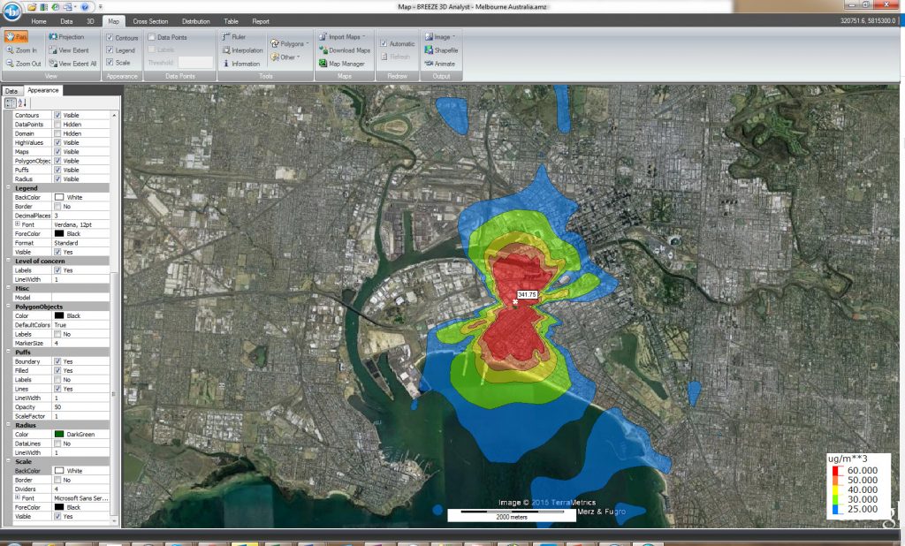Start the Animate output function
Image resolution: width=905 pixels, height=546 pixels.
click(x=445, y=64)
